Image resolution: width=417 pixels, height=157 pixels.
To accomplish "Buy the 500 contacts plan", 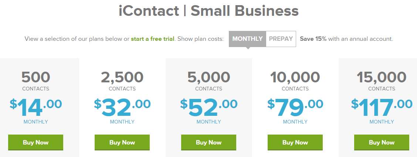I will pos(35,142).
